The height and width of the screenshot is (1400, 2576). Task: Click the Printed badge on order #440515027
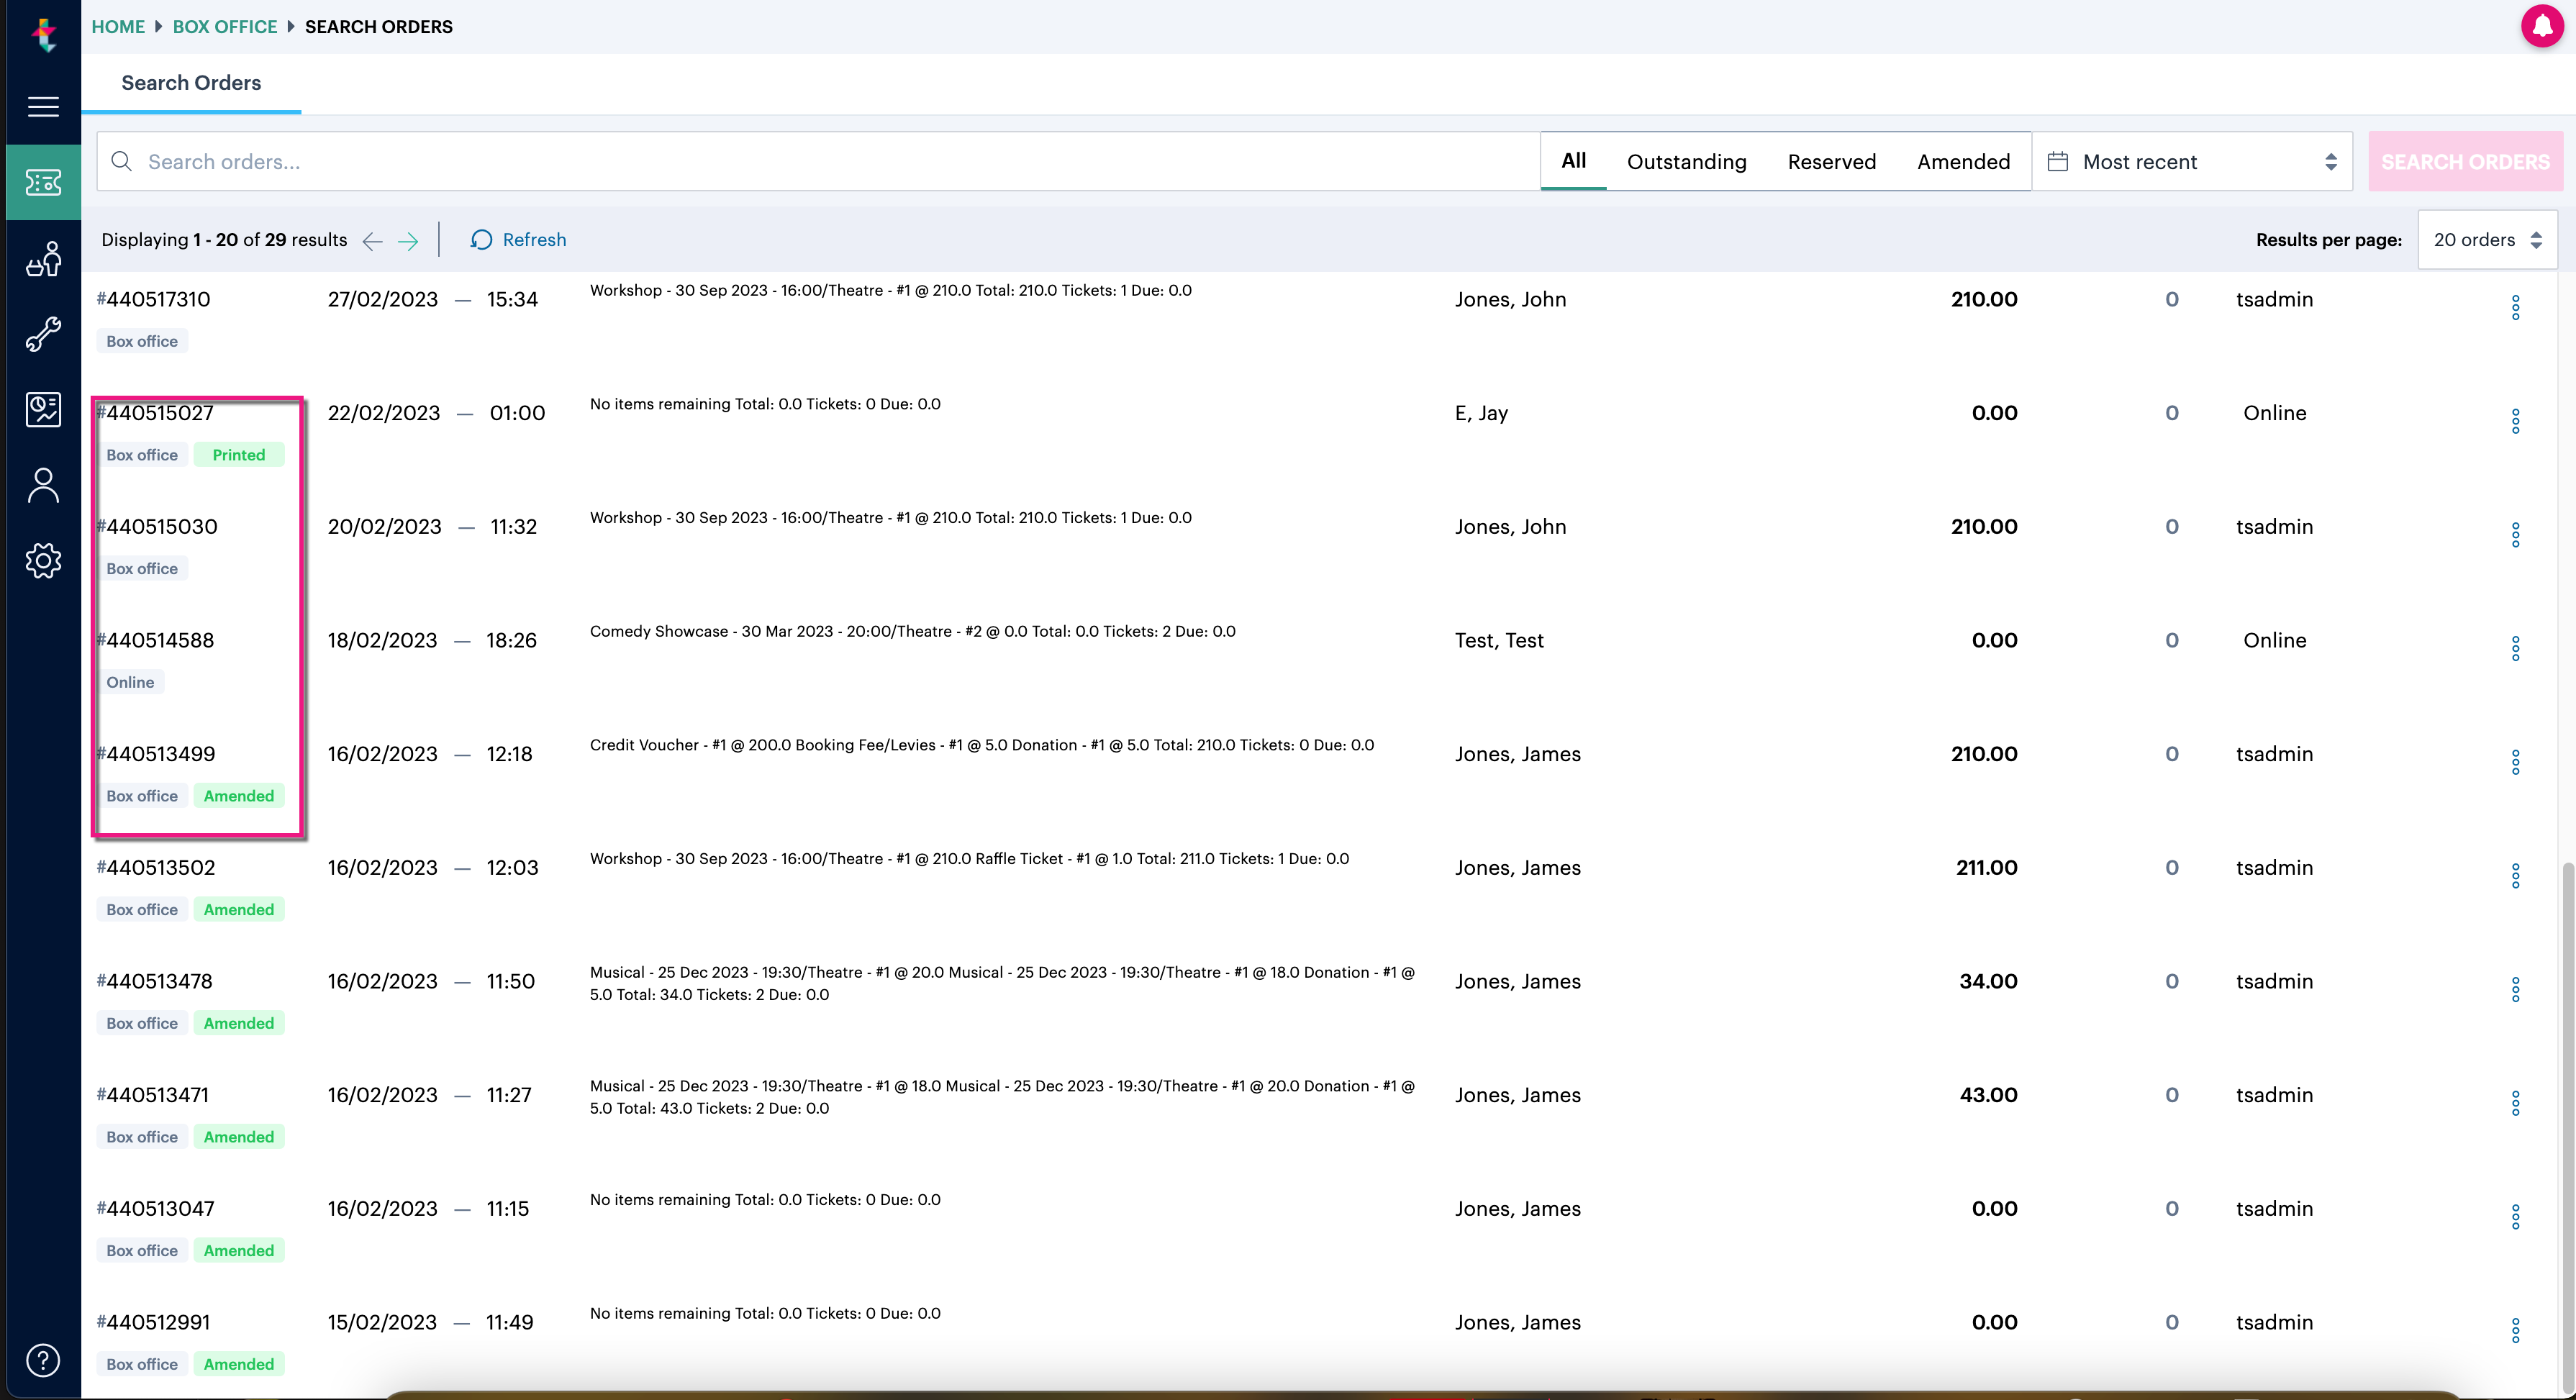pyautogui.click(x=239, y=455)
